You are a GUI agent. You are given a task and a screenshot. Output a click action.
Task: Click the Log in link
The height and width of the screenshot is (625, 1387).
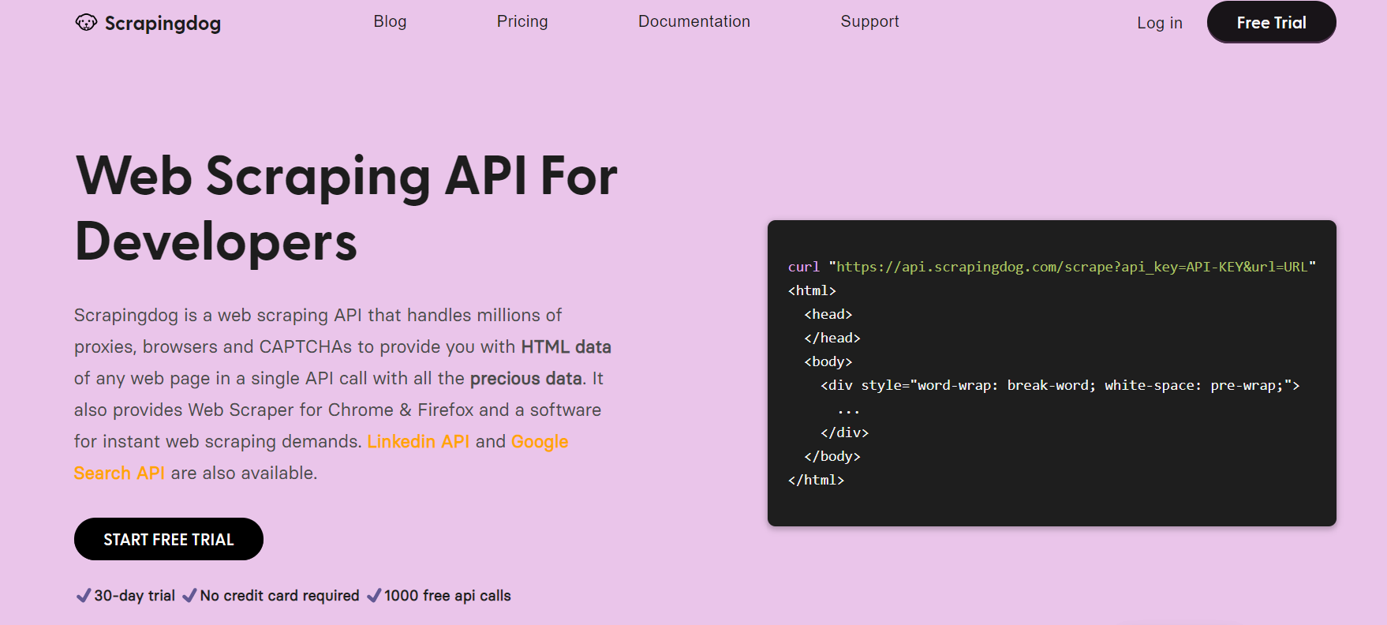(x=1159, y=23)
